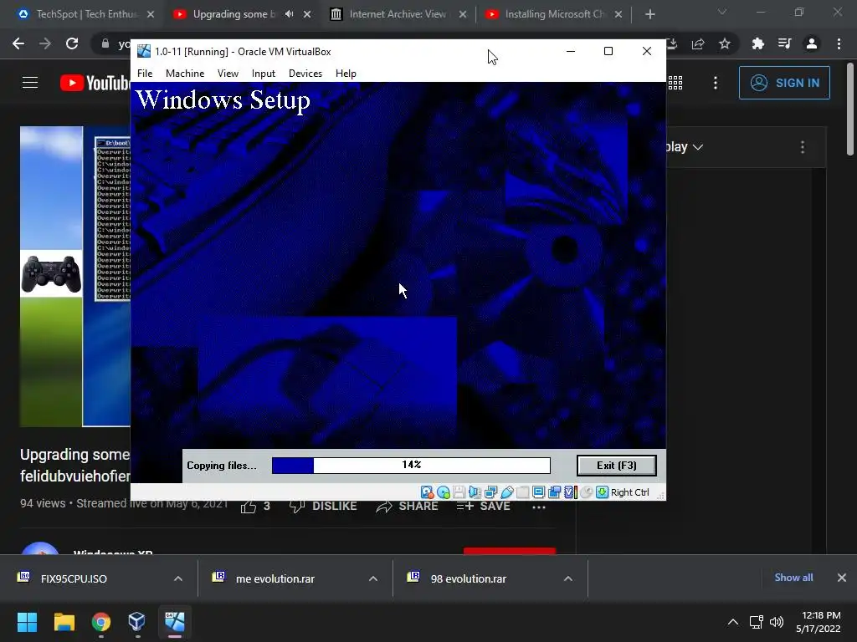Click the VirtualBox optical disc status icon
857x642 pixels.
click(444, 492)
